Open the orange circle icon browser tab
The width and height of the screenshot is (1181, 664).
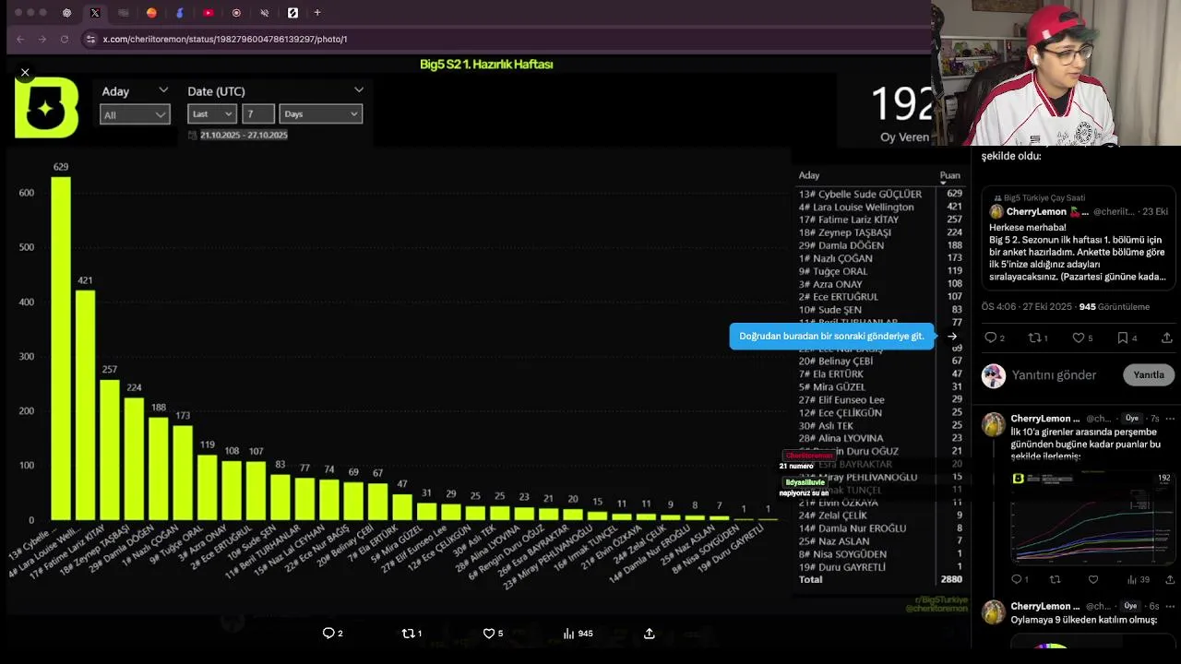(x=151, y=13)
